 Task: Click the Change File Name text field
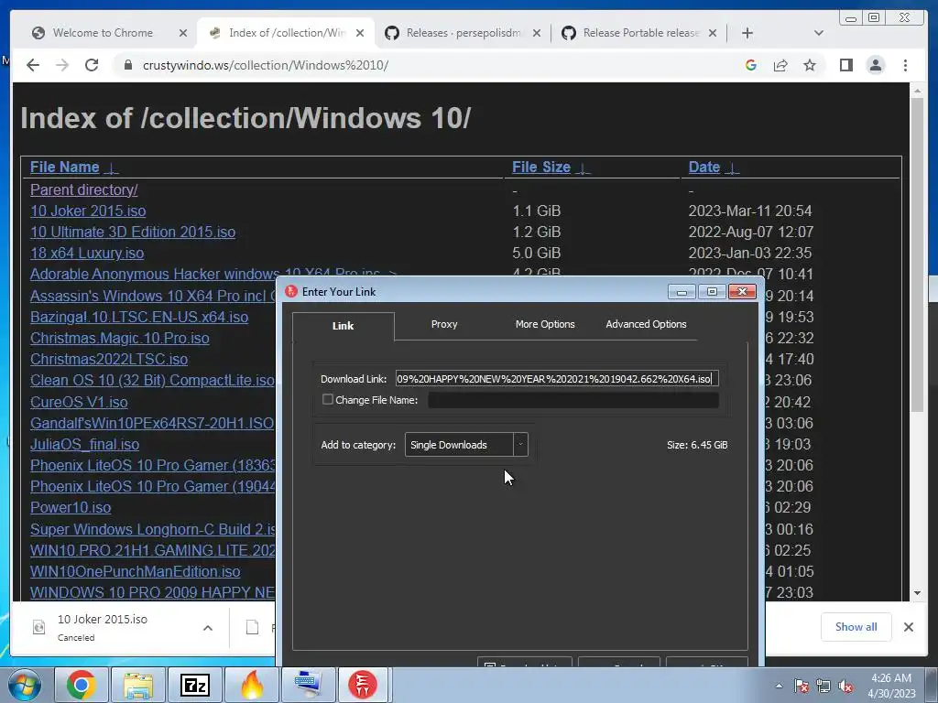[573, 400]
